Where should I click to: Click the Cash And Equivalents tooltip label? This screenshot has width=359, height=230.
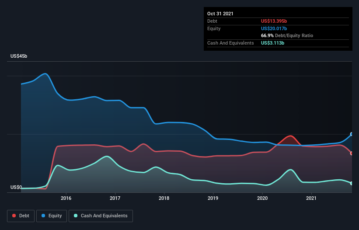pos(230,43)
